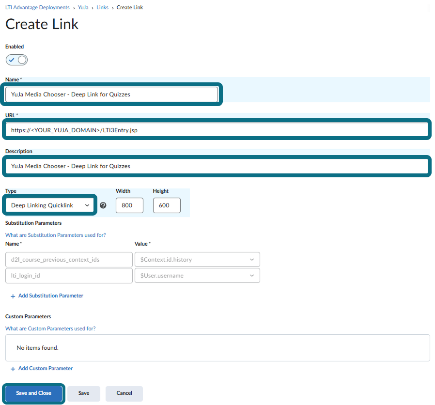435x405 pixels.
Task: Click the Height field showing 600
Action: (x=167, y=205)
